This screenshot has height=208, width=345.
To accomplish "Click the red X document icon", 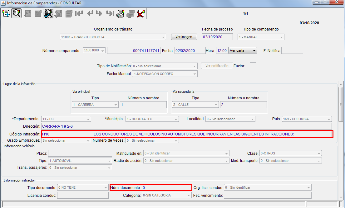I will point(141,13).
